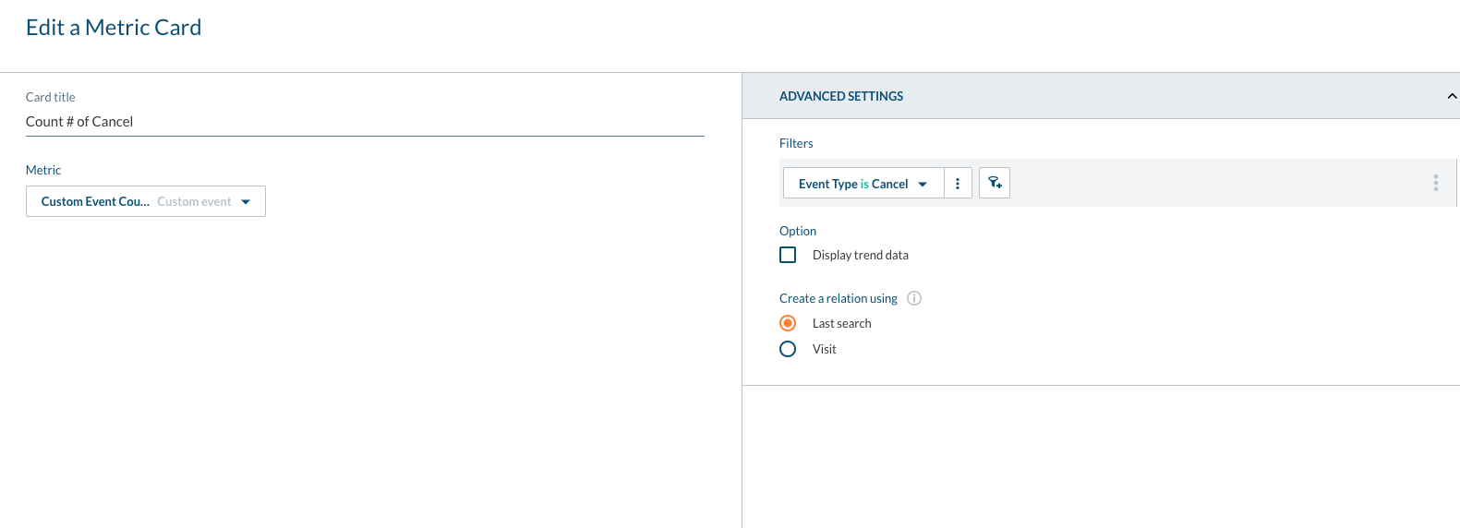Open the filter's three-dot options menu
Image resolution: width=1460 pixels, height=528 pixels.
[958, 184]
